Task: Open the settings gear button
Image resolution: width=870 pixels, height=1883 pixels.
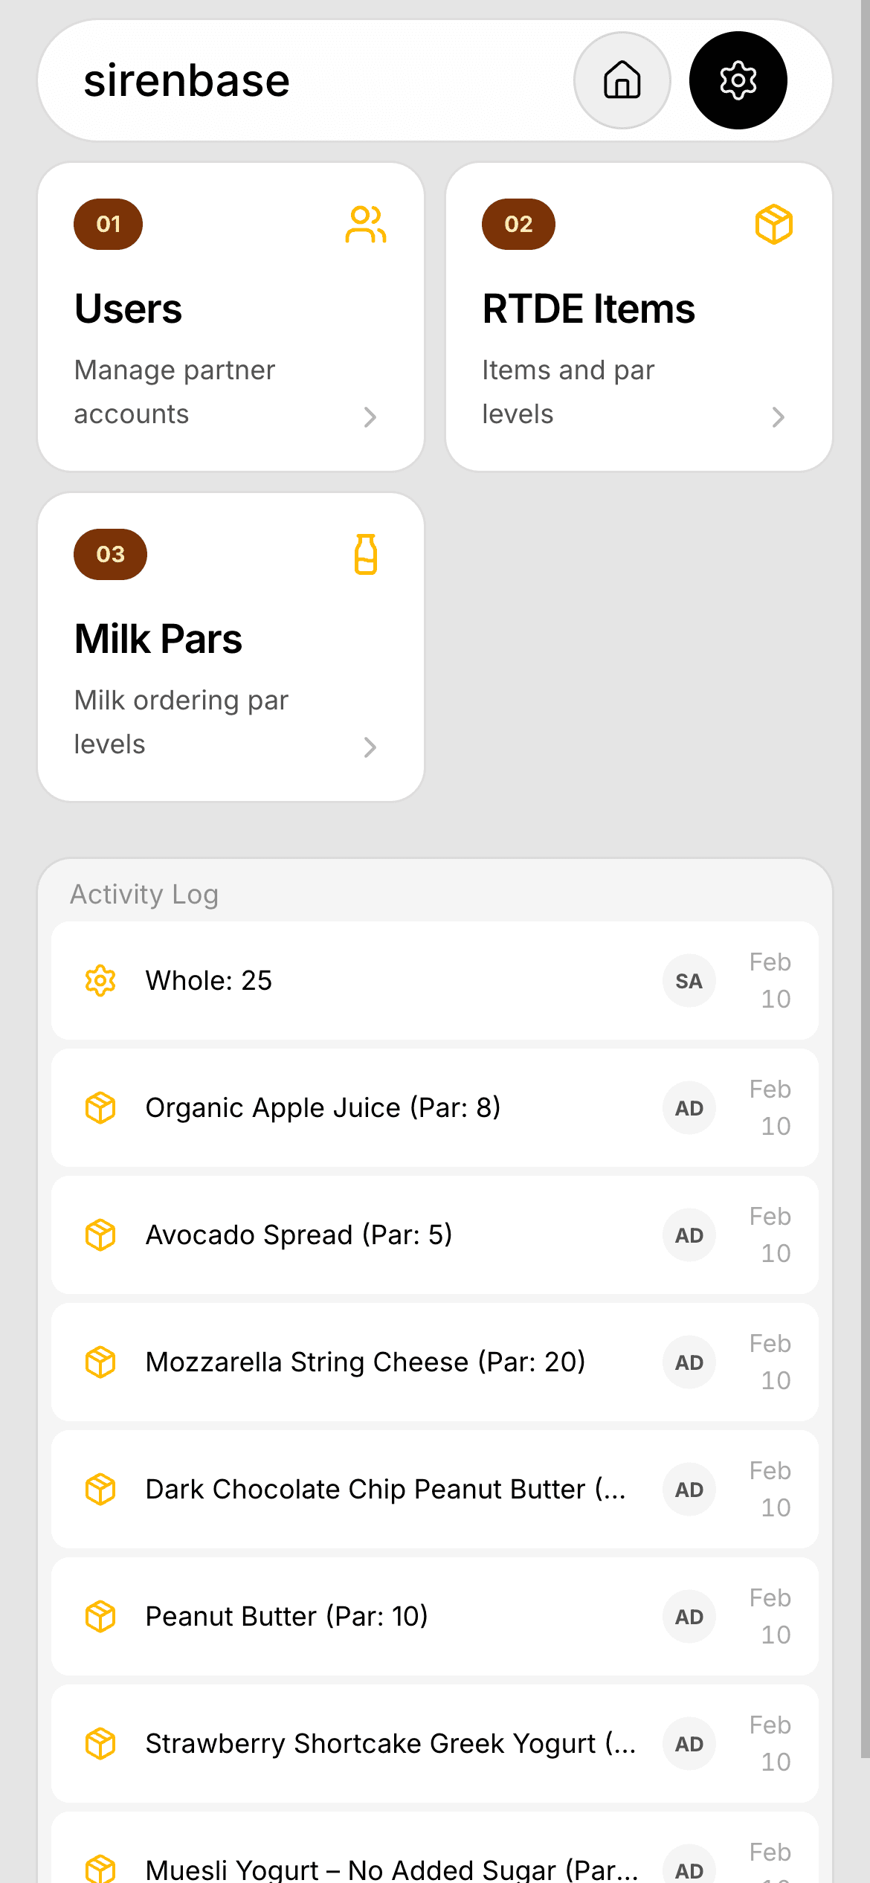Action: click(x=738, y=80)
